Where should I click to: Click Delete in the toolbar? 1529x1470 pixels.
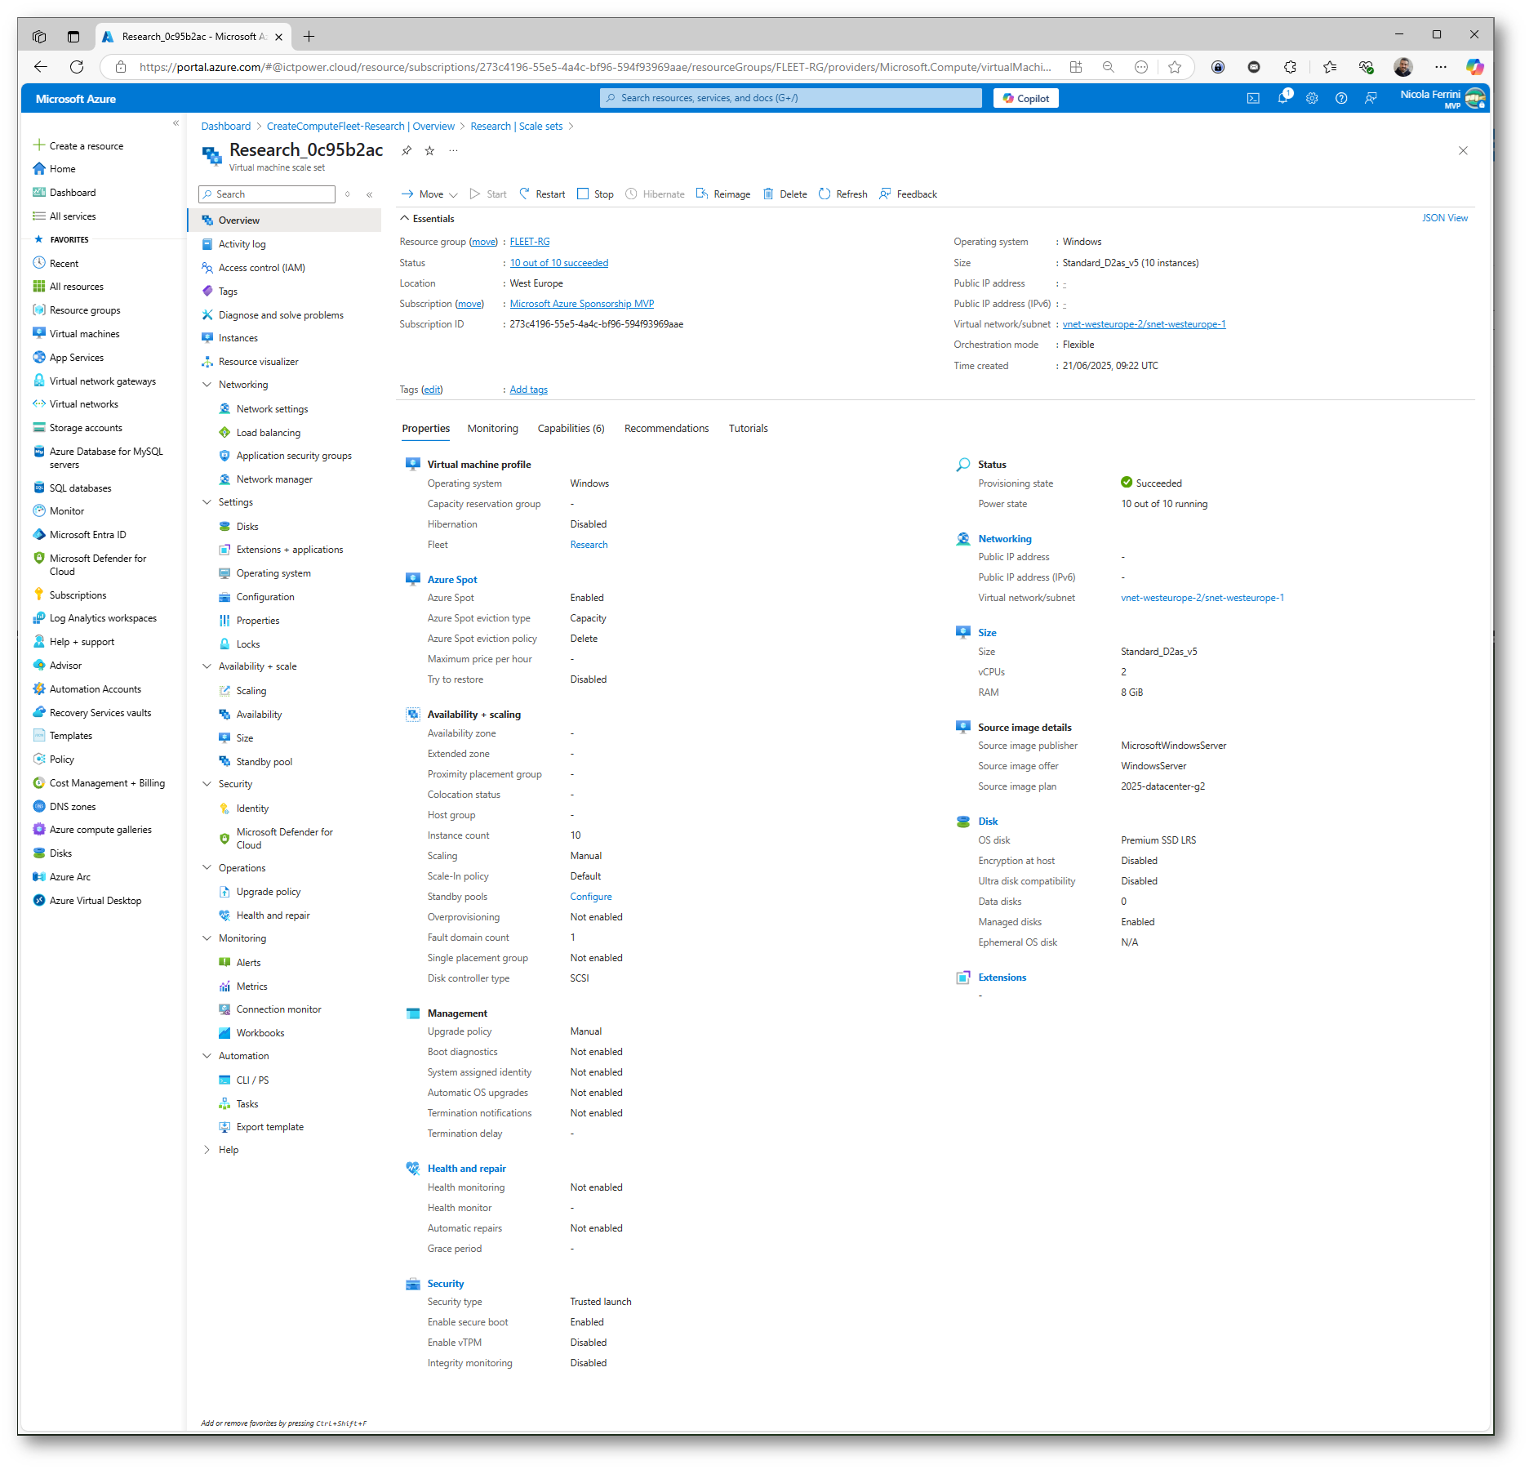point(785,194)
